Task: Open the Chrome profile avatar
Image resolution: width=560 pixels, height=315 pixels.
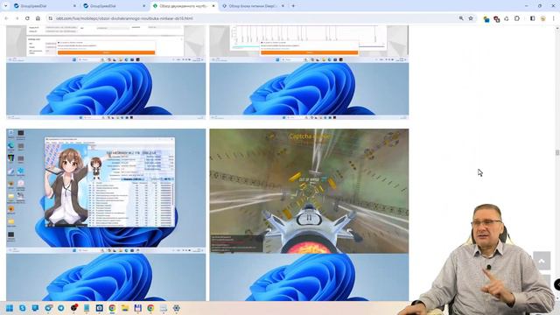Action: (542, 18)
